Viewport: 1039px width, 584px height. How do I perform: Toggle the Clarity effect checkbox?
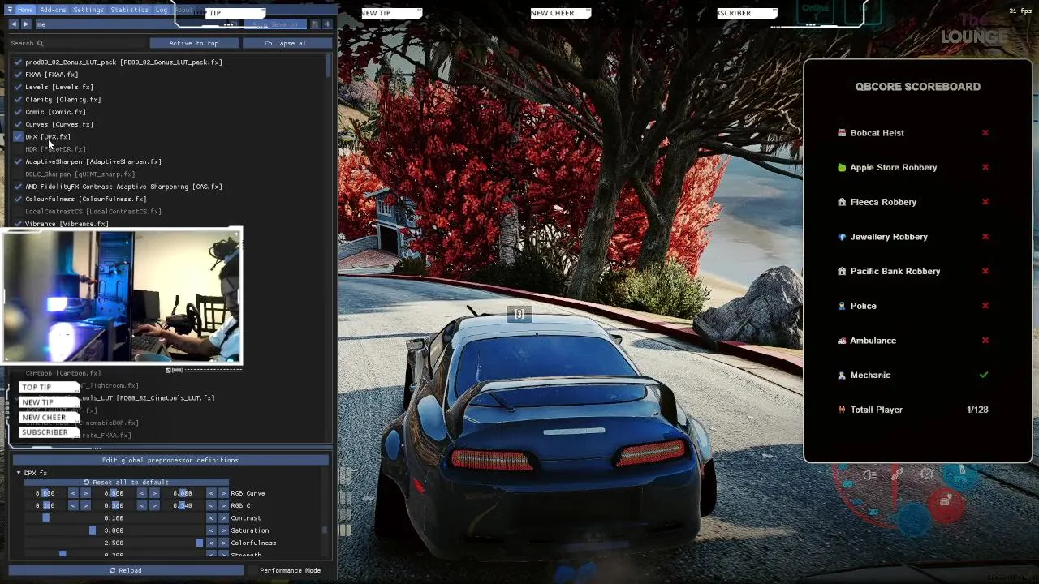pyautogui.click(x=18, y=100)
